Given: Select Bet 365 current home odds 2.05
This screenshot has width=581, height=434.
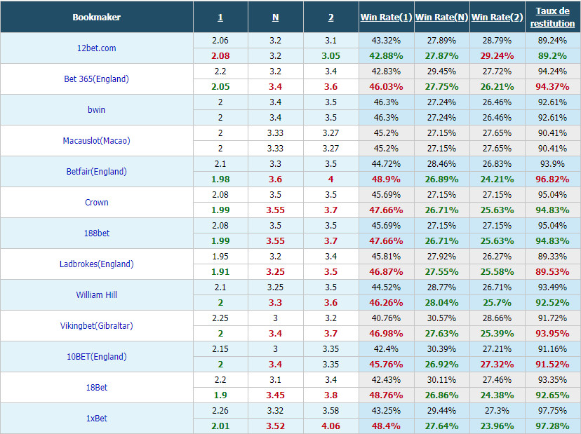Looking at the screenshot, I should 220,87.
